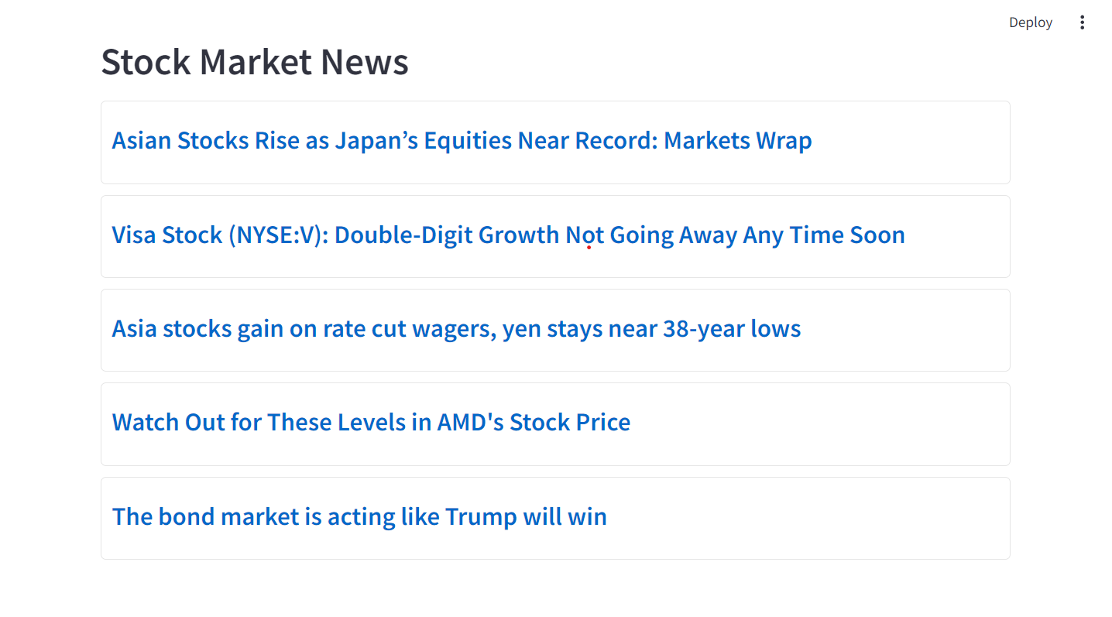Click the Stock Market News page heading
The image size is (1112, 617).
tap(255, 62)
